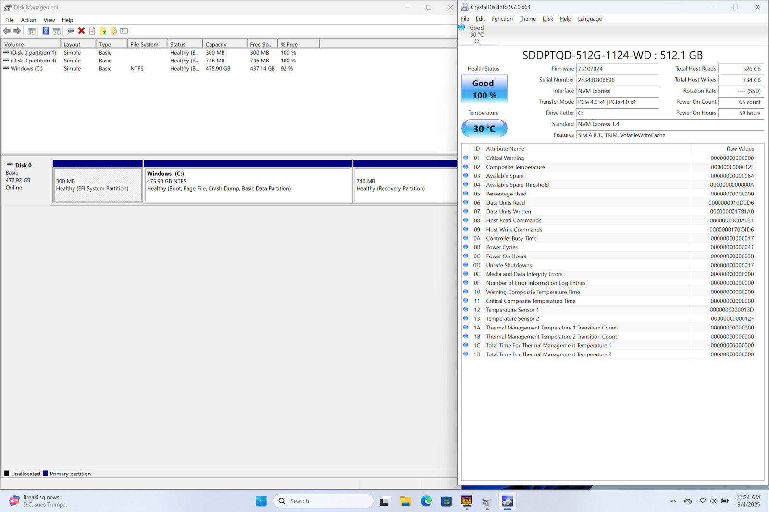
Task: Open Microsoft Store from the taskbar
Action: [x=447, y=501]
